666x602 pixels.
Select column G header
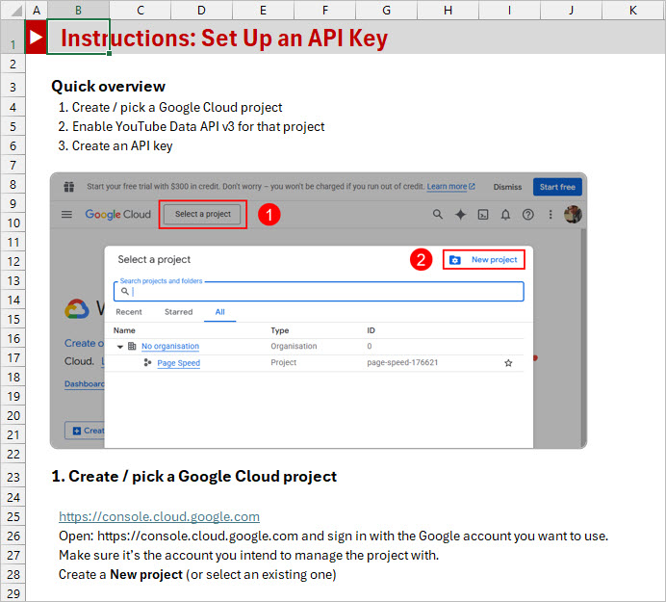[x=387, y=10]
